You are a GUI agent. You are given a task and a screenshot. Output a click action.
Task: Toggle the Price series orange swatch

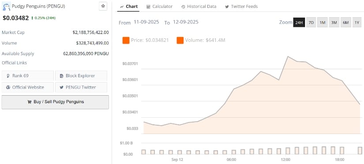pyautogui.click(x=126, y=41)
